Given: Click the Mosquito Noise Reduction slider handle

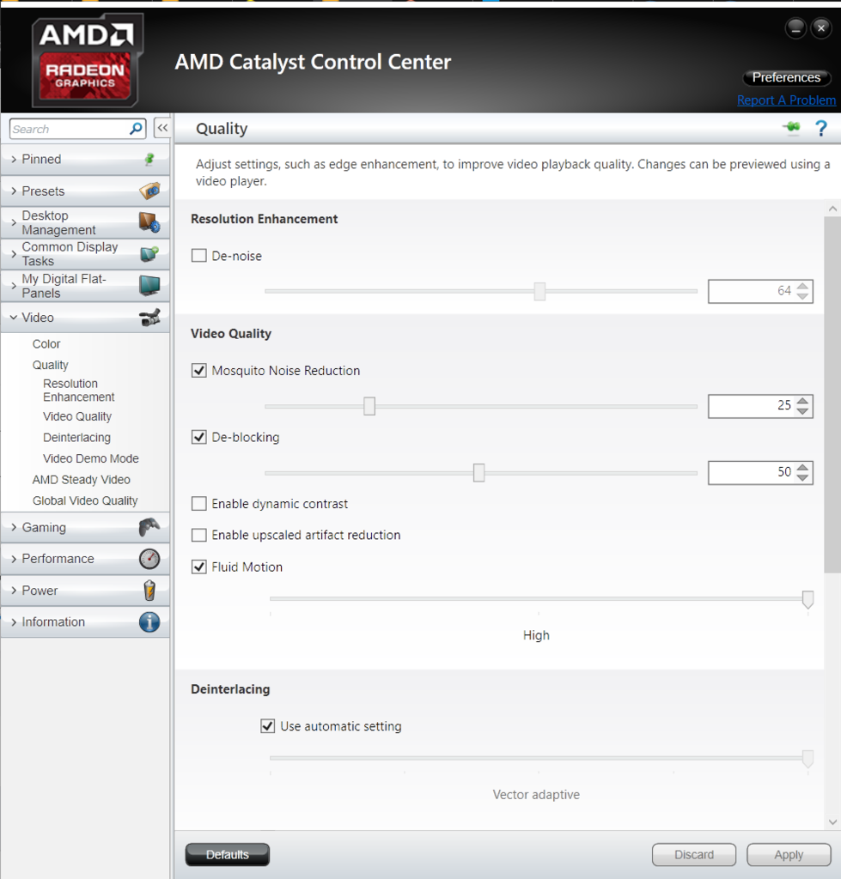Looking at the screenshot, I should point(369,406).
